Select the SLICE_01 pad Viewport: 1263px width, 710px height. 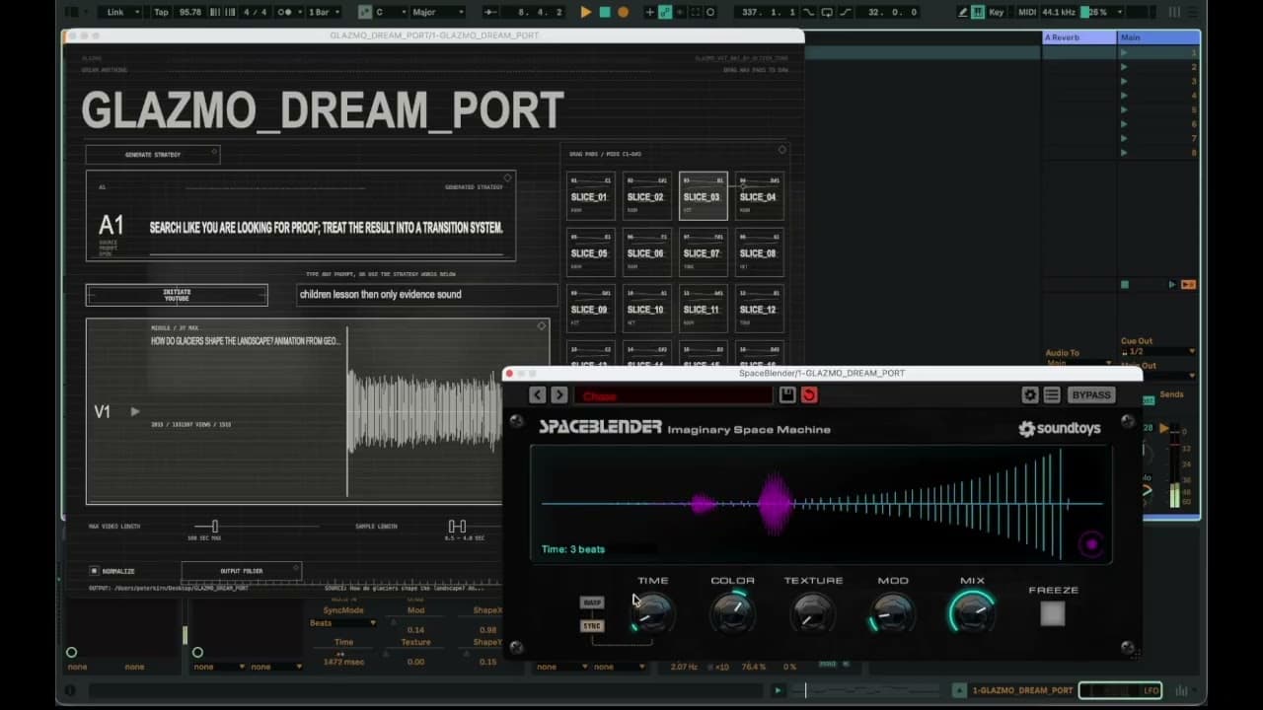(x=590, y=196)
